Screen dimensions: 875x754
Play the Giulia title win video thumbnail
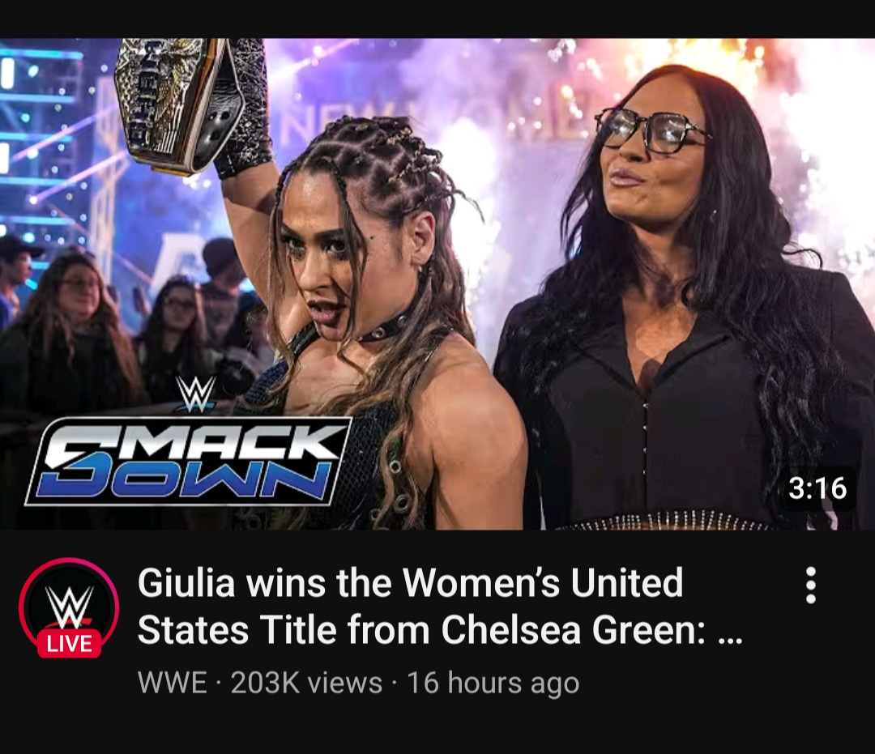[x=437, y=284]
